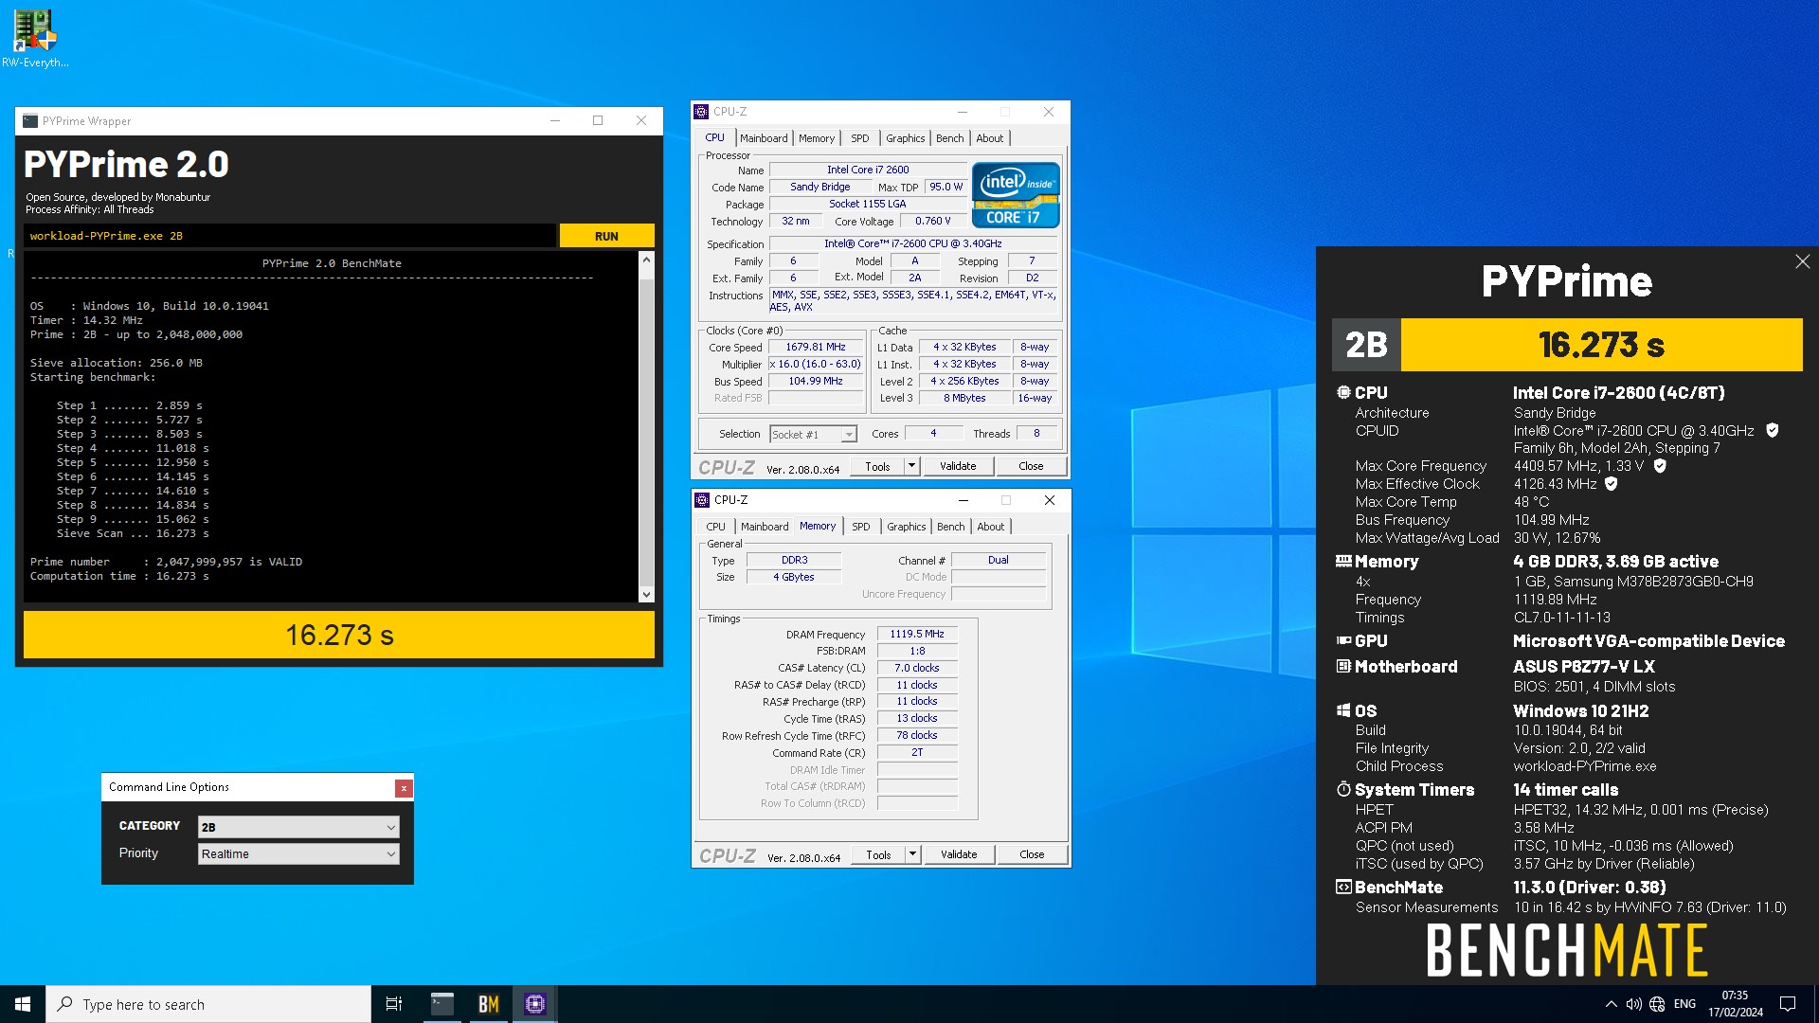Click the upper CPU-Z window title icon
Image resolution: width=1819 pixels, height=1023 pixels.
tap(701, 112)
